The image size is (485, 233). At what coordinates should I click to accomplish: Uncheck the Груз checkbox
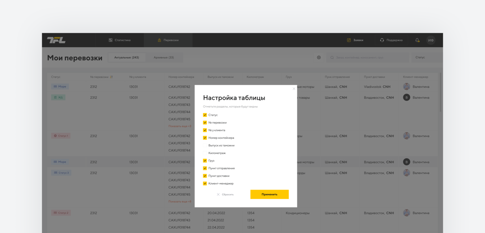coord(205,161)
